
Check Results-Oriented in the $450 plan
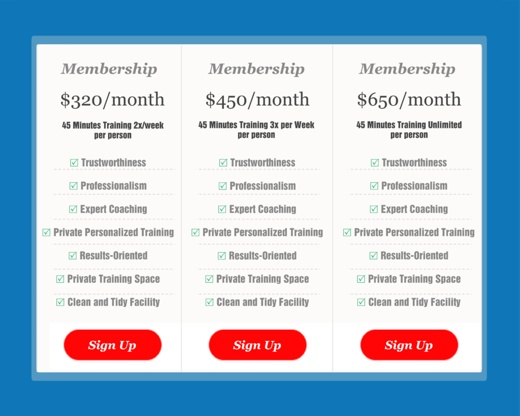(221, 256)
